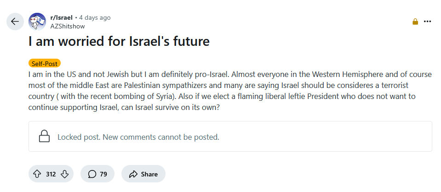Upvote the post
Image resolution: width=441 pixels, height=192 pixels.
tap(37, 174)
